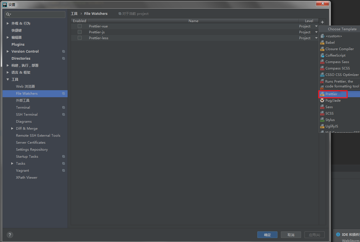The image size is (360, 242).
Task: Open the Web 浏览器 settings page
Action: pos(26,87)
